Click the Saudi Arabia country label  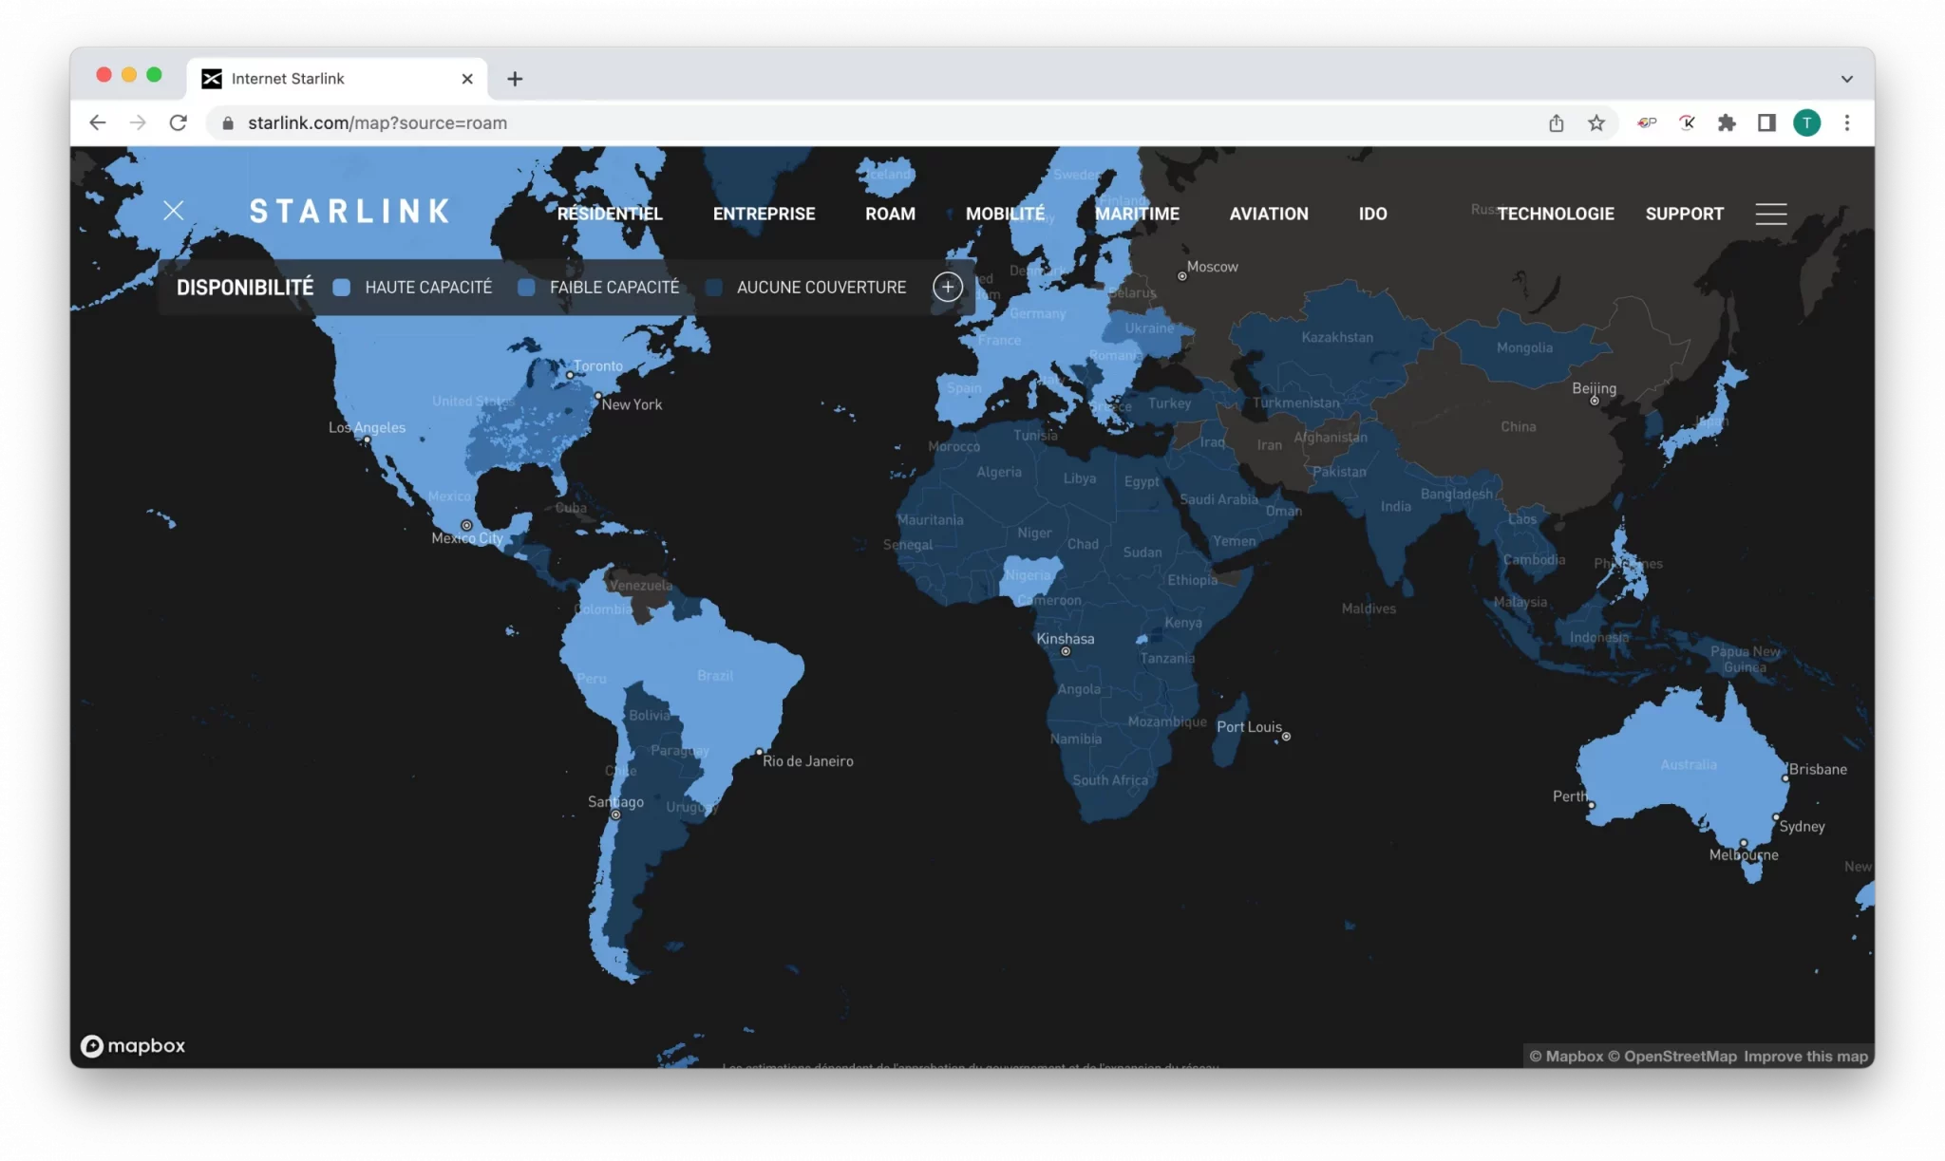[x=1218, y=499]
